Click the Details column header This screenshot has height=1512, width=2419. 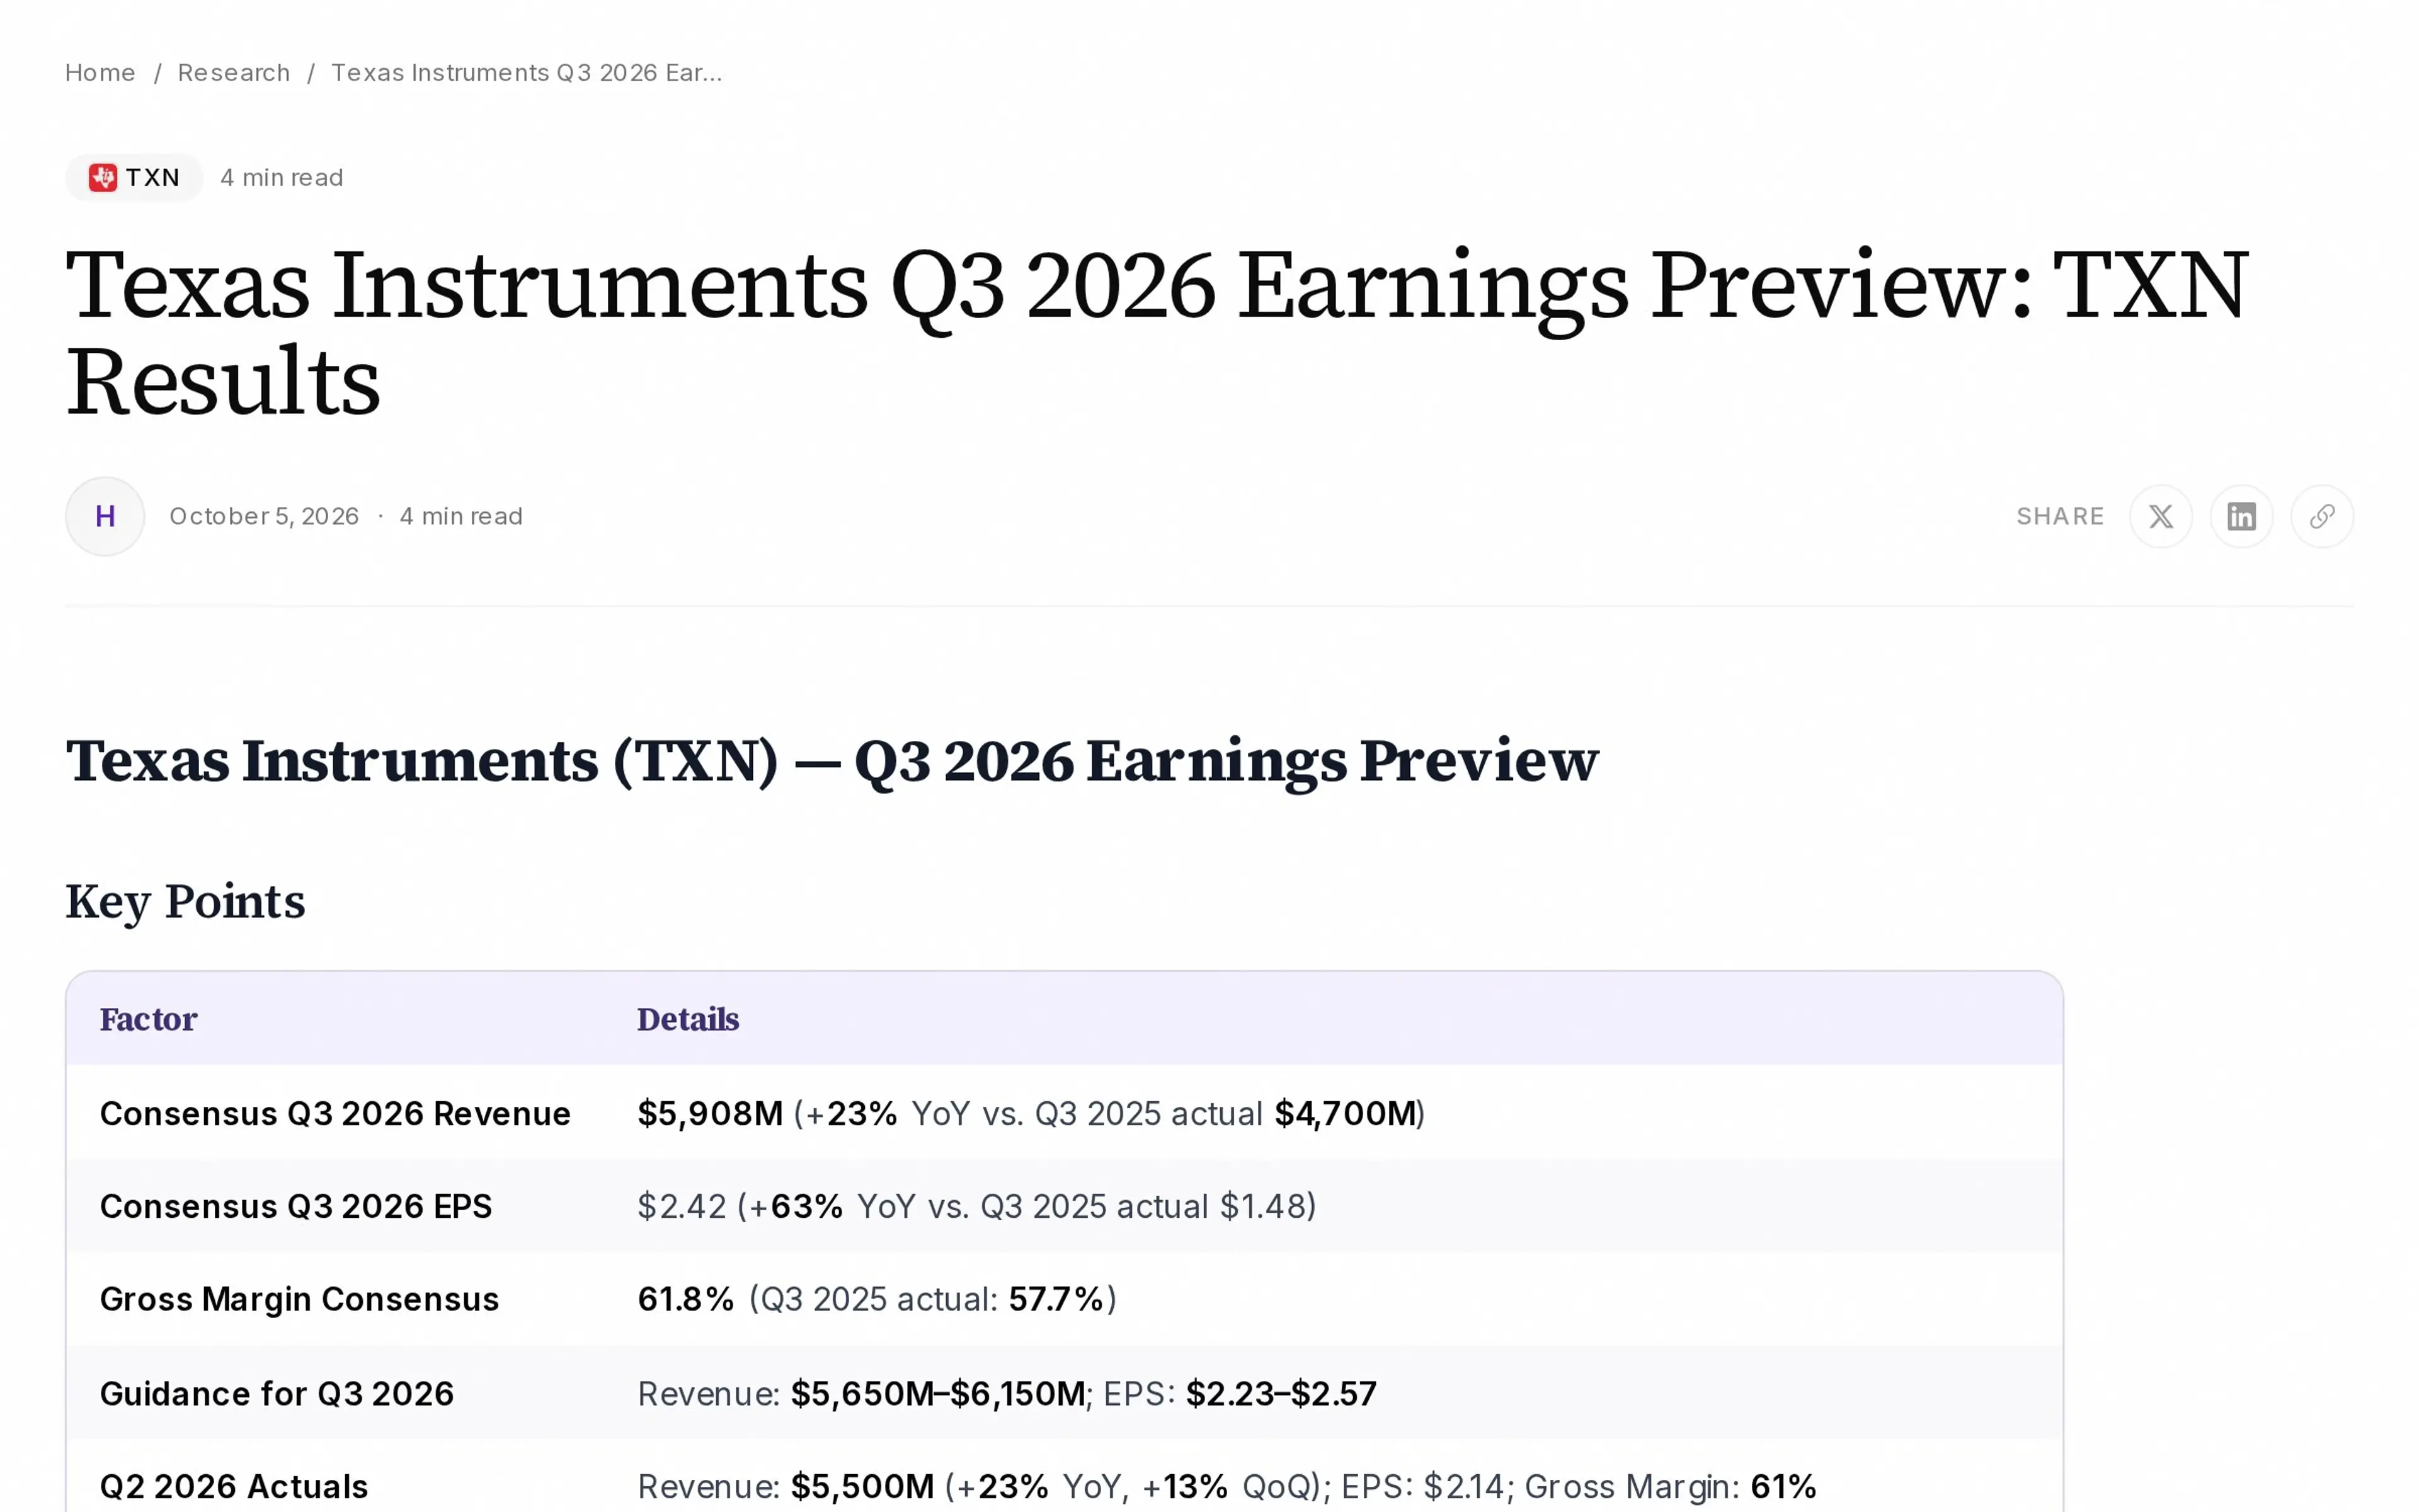(688, 1019)
